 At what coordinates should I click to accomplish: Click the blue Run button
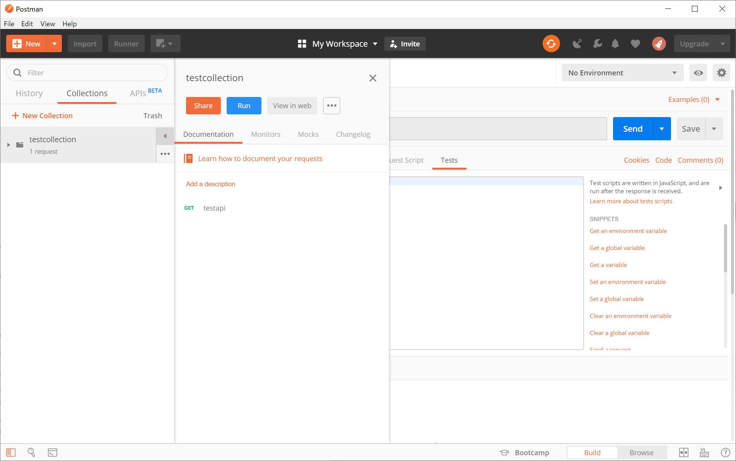pos(244,105)
